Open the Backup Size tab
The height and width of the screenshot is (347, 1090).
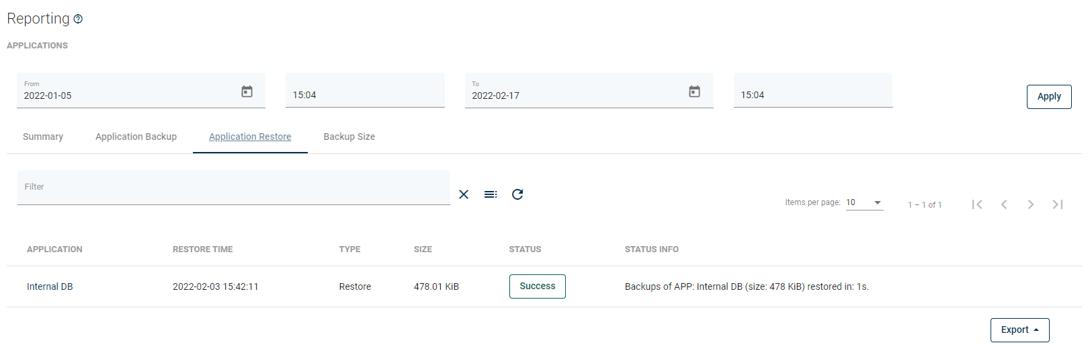[349, 137]
